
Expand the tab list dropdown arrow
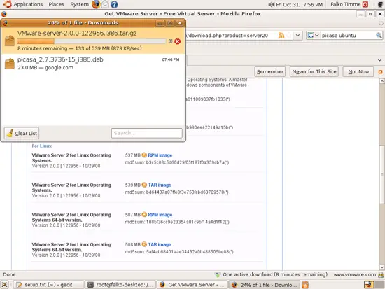coord(379,60)
